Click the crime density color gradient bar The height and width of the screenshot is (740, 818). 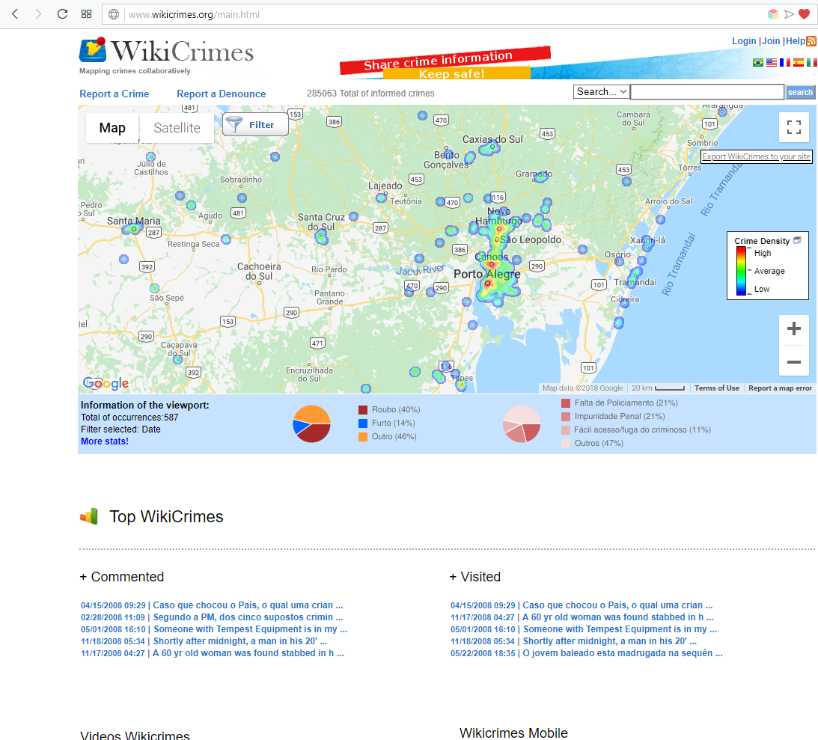coord(741,271)
